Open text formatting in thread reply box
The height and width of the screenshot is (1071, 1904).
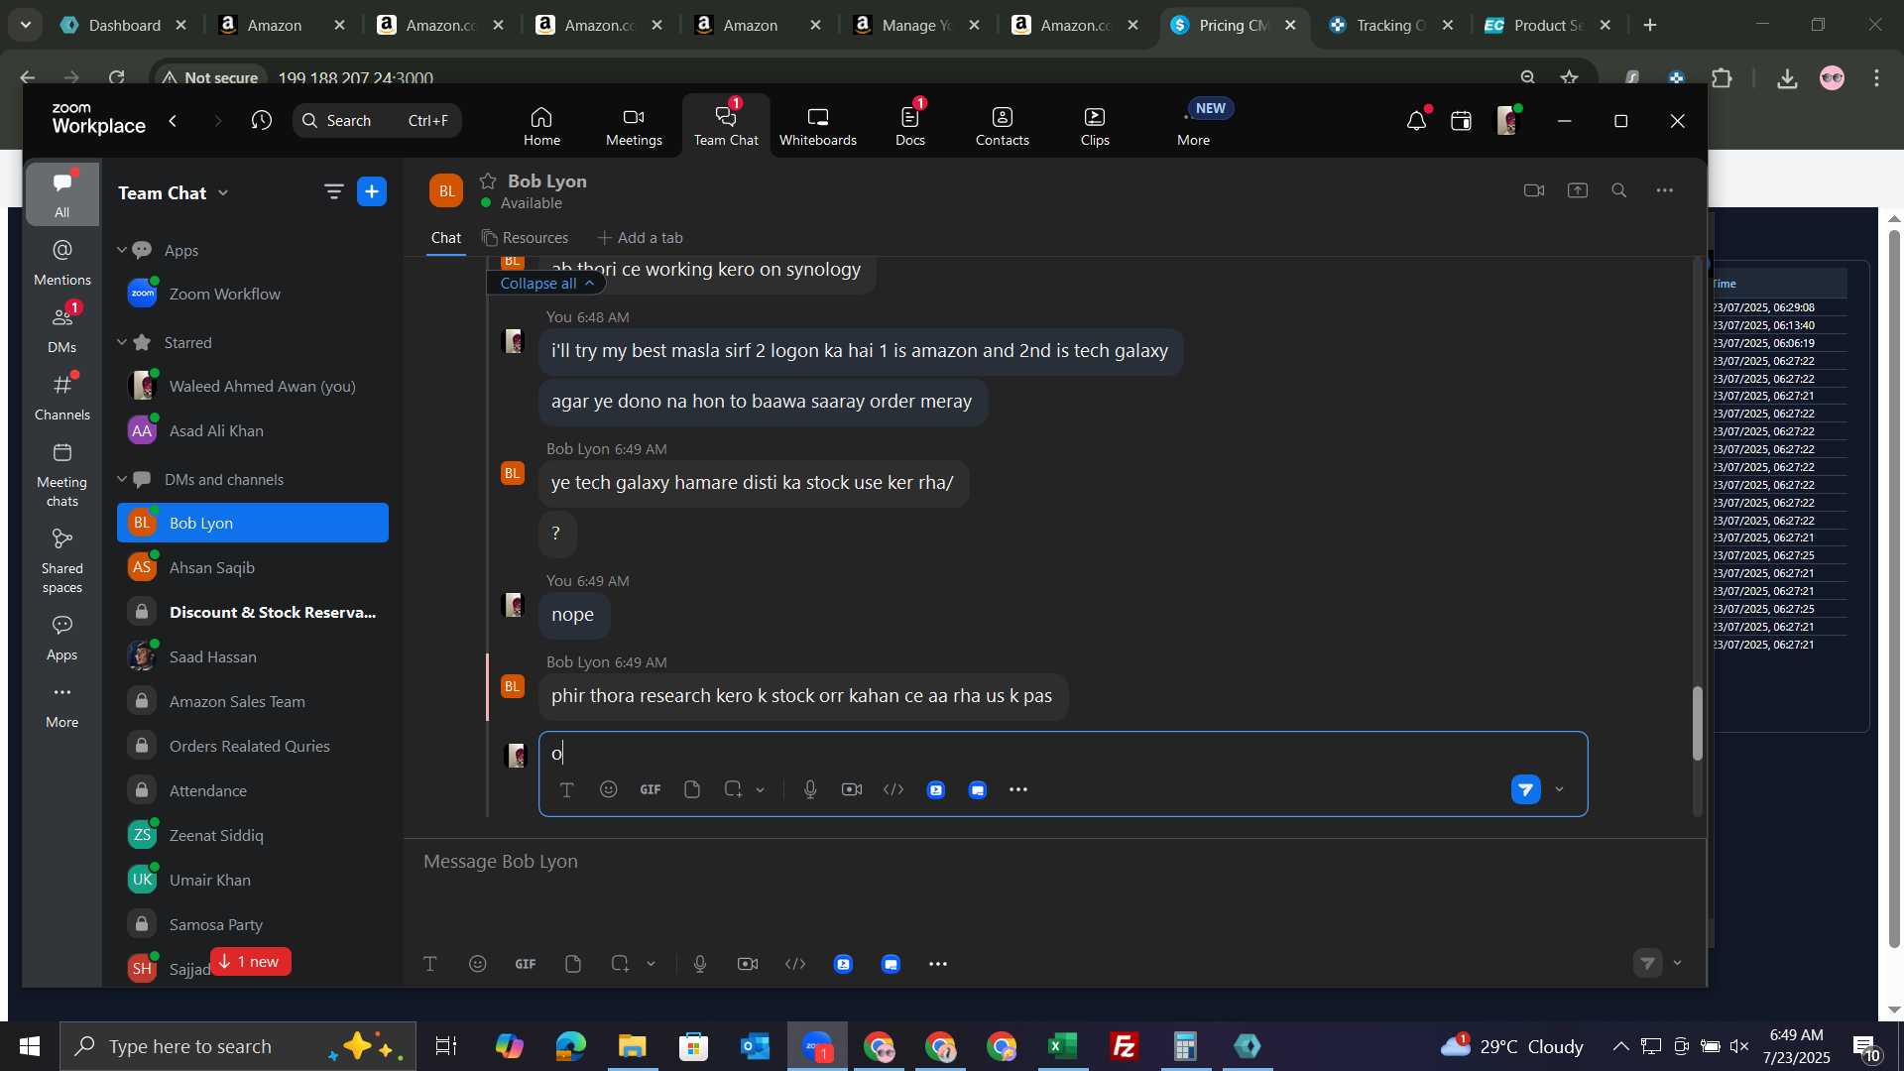[x=566, y=789]
